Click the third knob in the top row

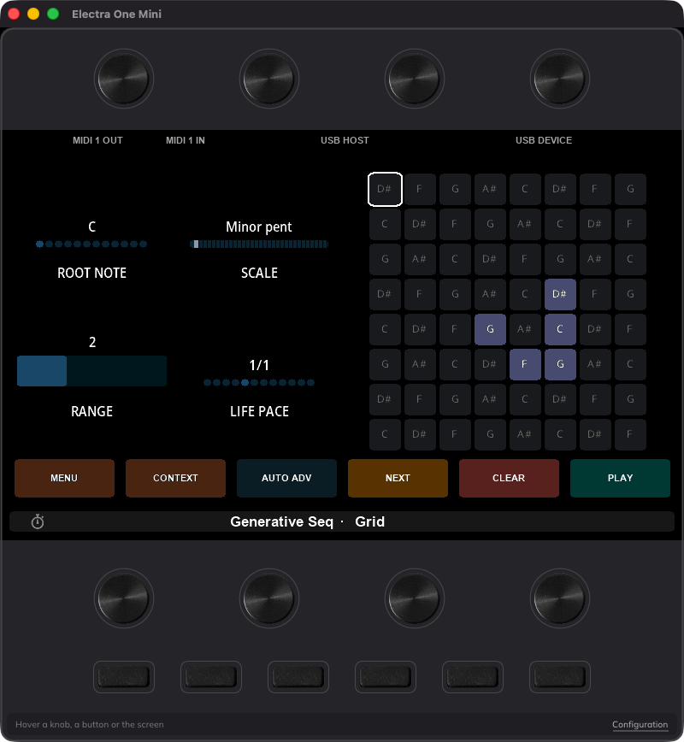click(414, 79)
